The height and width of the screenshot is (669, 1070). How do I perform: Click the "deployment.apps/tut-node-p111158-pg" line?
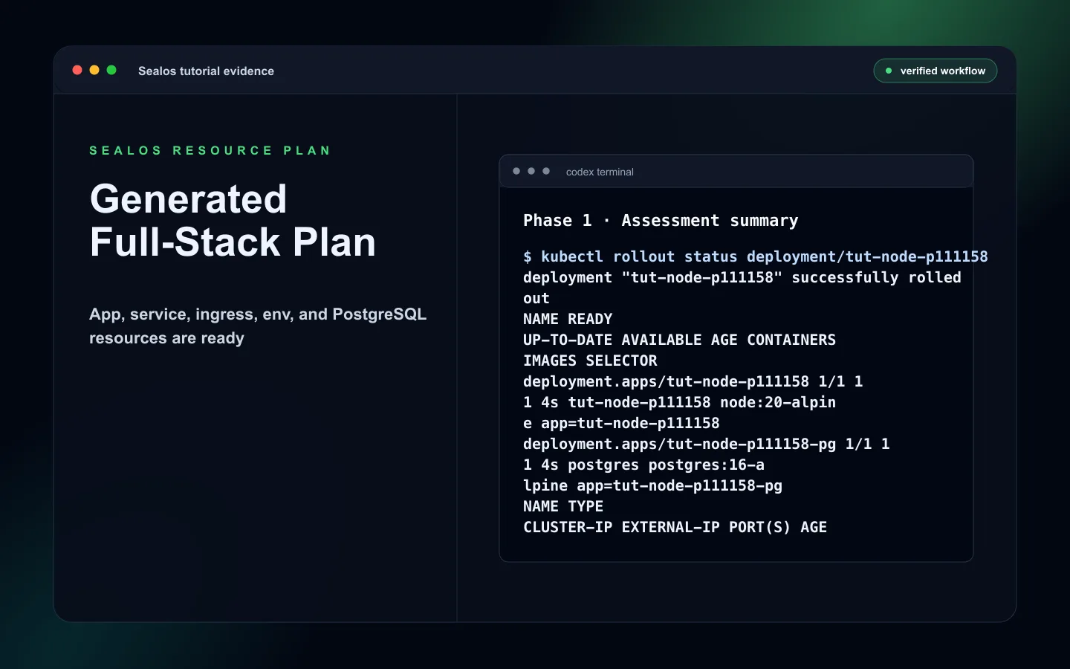click(706, 444)
